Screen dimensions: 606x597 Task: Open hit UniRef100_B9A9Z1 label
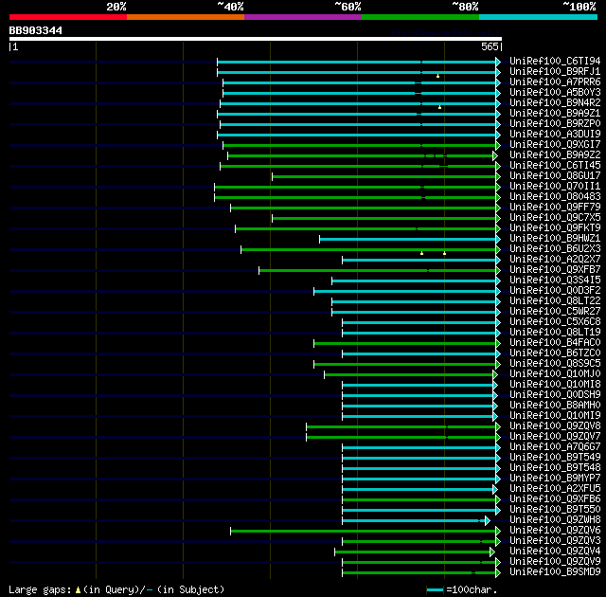click(x=555, y=114)
